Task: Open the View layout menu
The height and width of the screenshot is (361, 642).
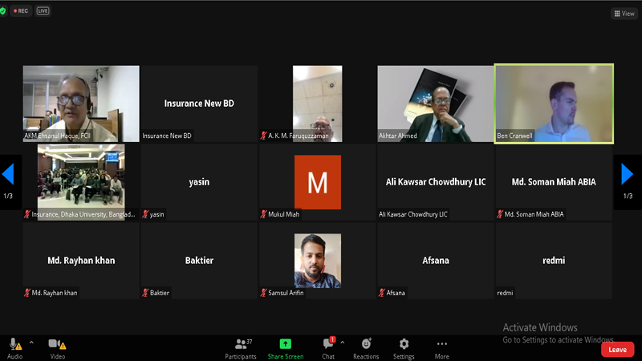Action: tap(624, 14)
